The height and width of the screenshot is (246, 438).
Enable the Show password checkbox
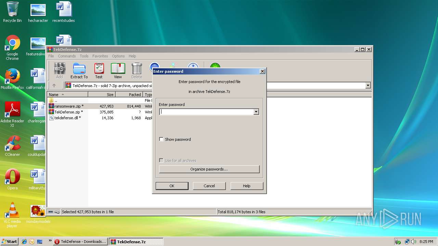click(161, 139)
